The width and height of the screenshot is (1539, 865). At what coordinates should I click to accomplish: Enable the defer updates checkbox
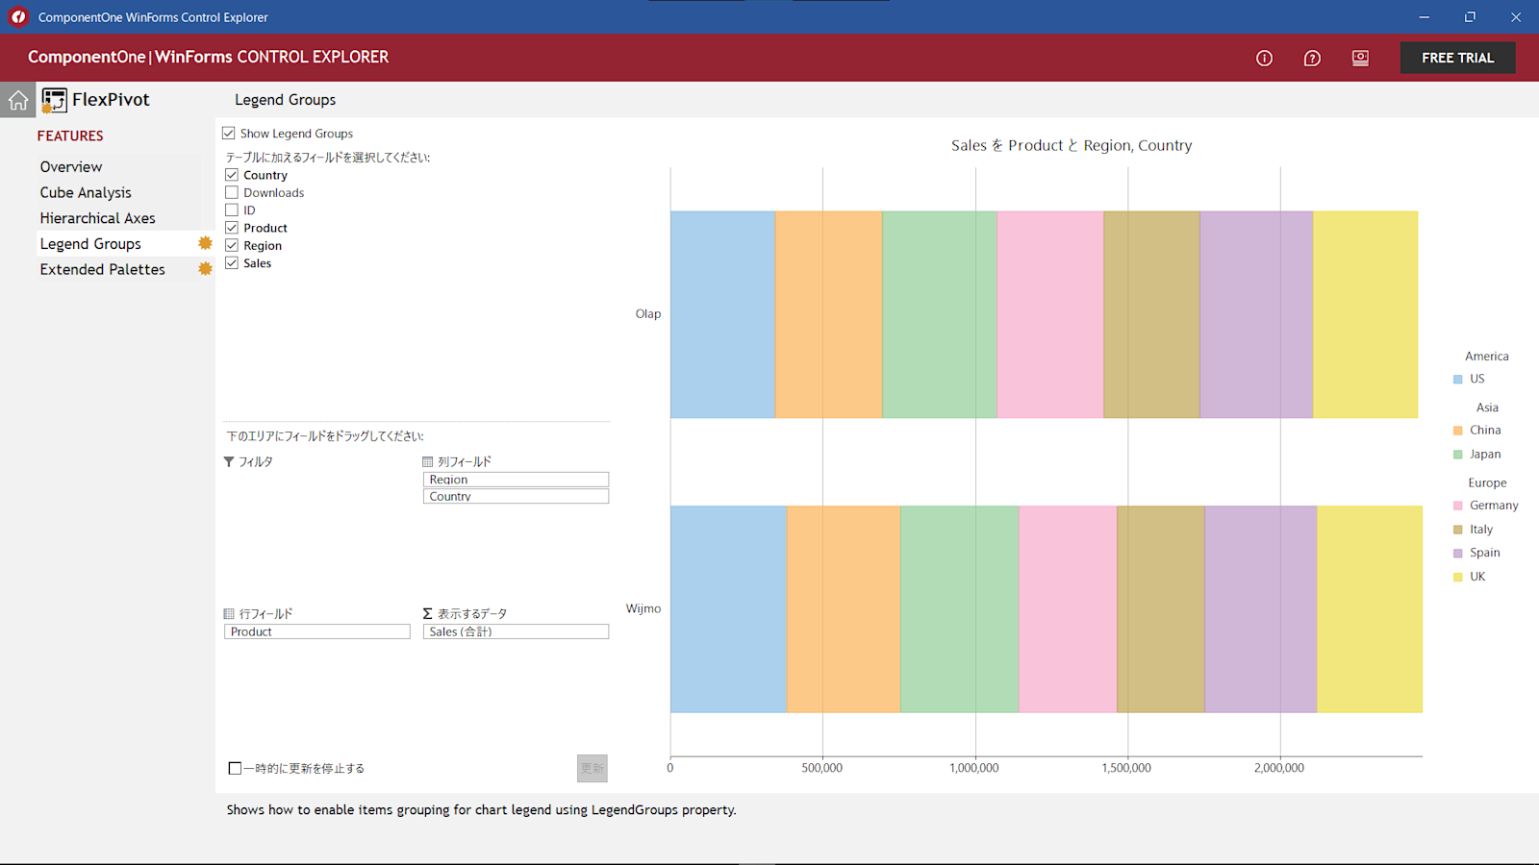pos(235,768)
